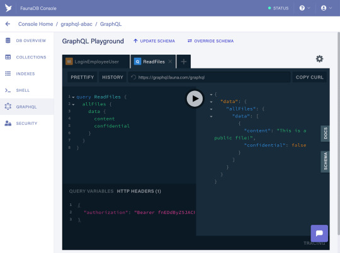
Task: Open the query HISTORY
Action: coord(113,77)
